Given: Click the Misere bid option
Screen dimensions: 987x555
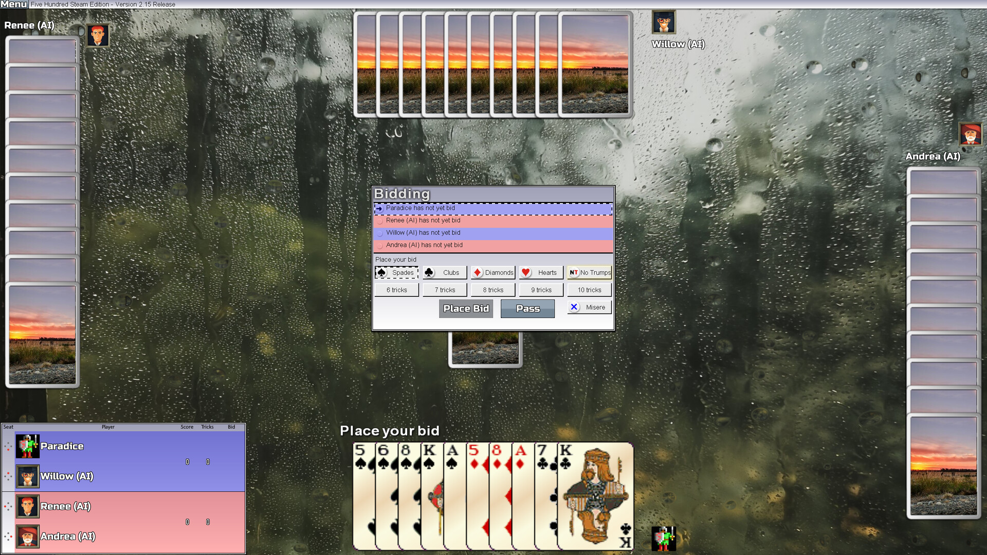Looking at the screenshot, I should pyautogui.click(x=589, y=307).
